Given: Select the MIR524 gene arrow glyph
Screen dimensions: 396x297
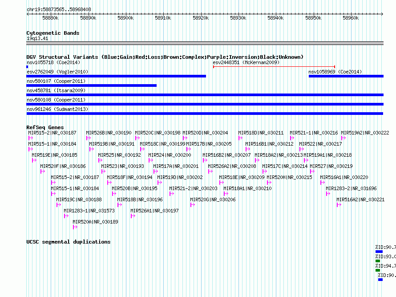Looking at the screenshot, I should [x=151, y=160].
